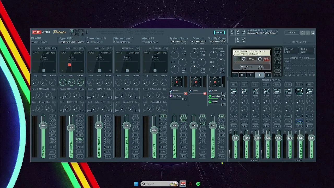Click the A1 master Fader Gain knob
Viewport: 334px width, 188px height.
click(x=235, y=138)
